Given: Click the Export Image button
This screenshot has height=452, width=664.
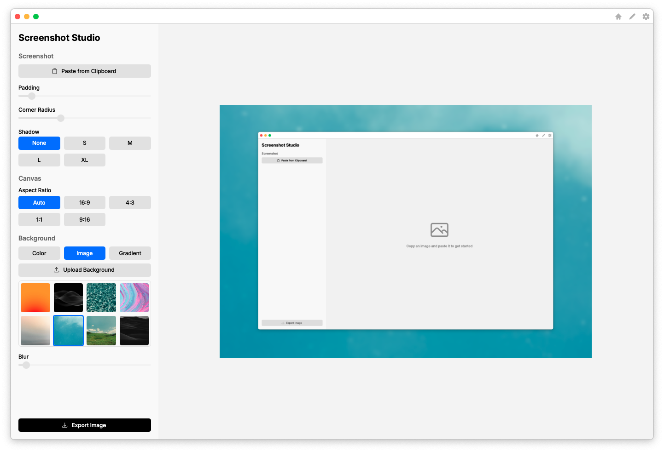Looking at the screenshot, I should pyautogui.click(x=84, y=425).
